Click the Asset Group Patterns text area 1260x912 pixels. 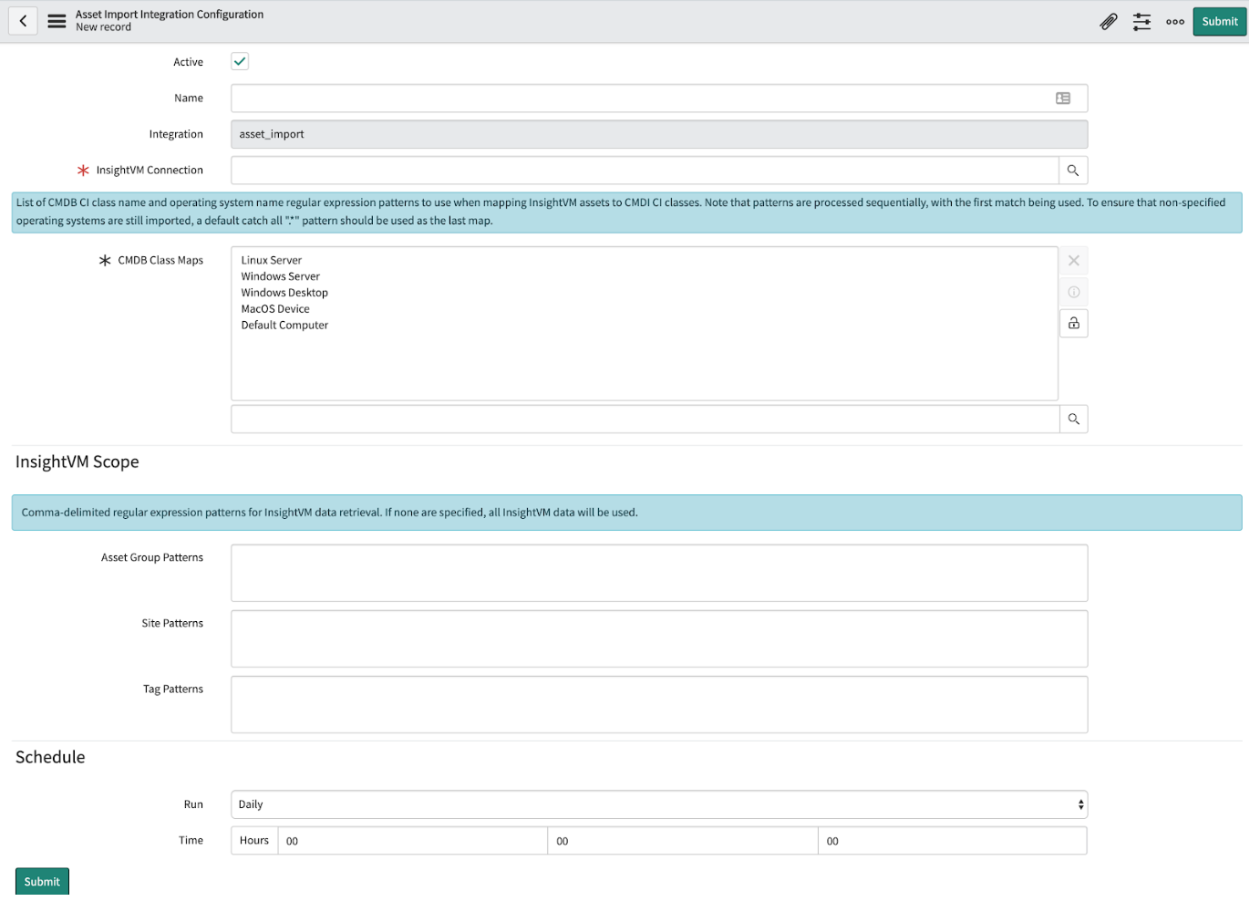click(658, 573)
